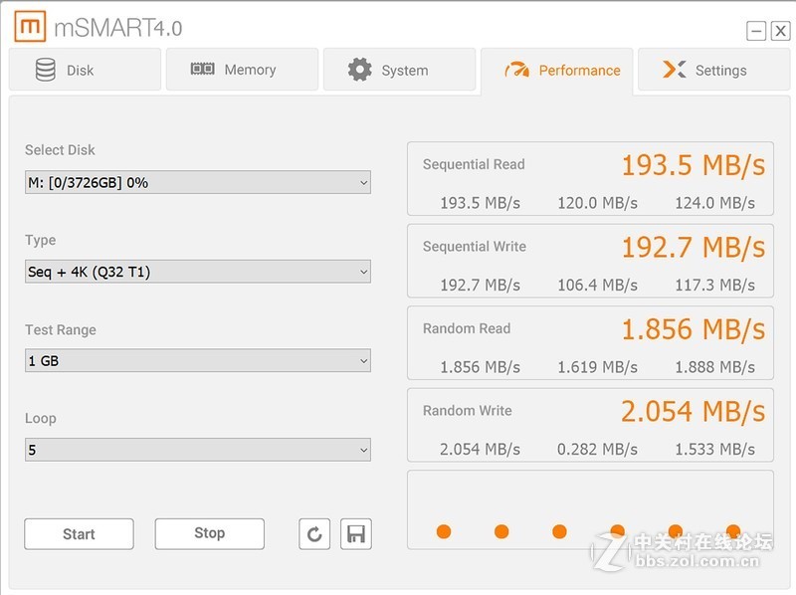Image resolution: width=796 pixels, height=595 pixels.
Task: Click the mSMART logo icon
Action: point(29,27)
